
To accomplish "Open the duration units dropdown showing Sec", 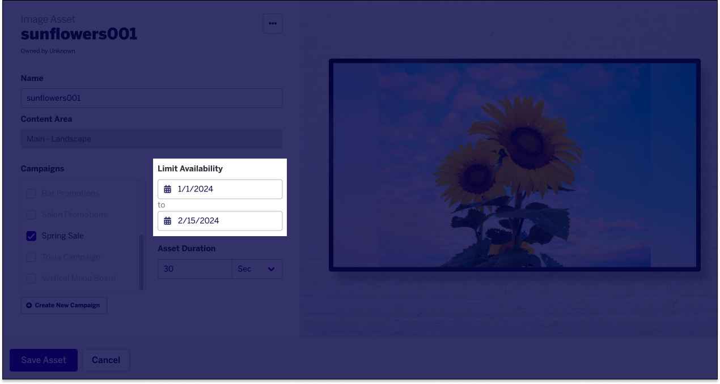I will point(257,268).
